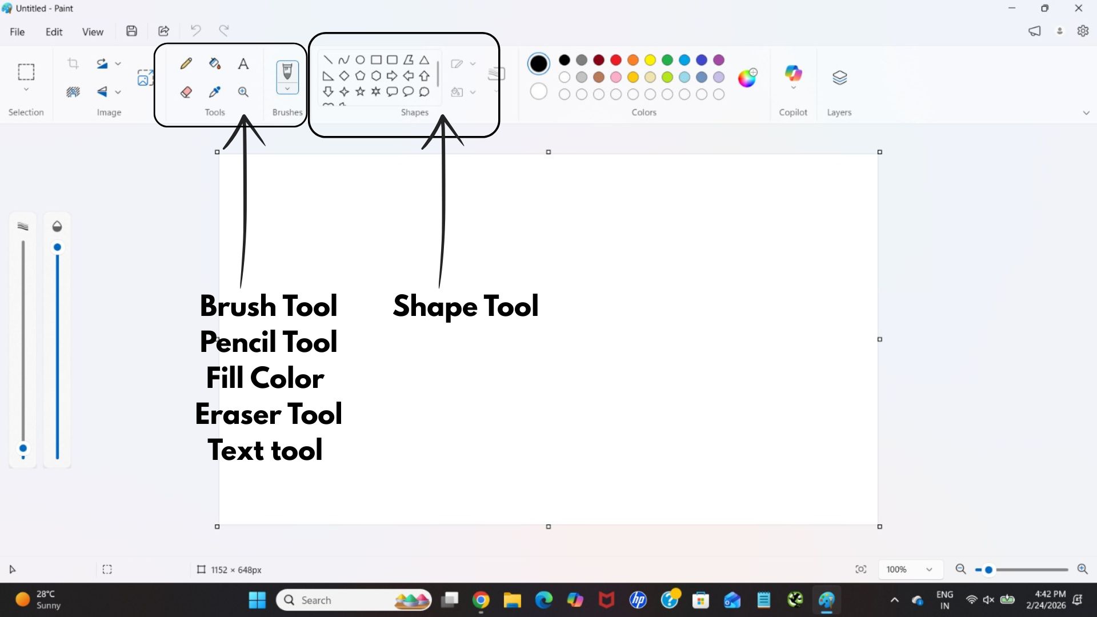Select the Rectangle shape
This screenshot has height=617, width=1097.
click(x=376, y=59)
